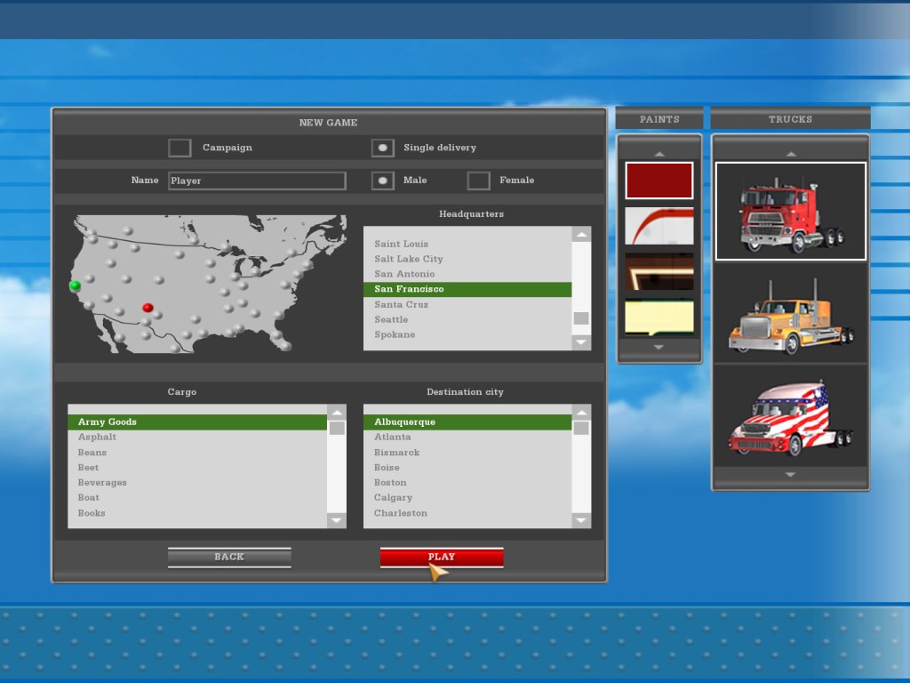Select Asphalt cargo
910x683 pixels.
[x=197, y=437]
